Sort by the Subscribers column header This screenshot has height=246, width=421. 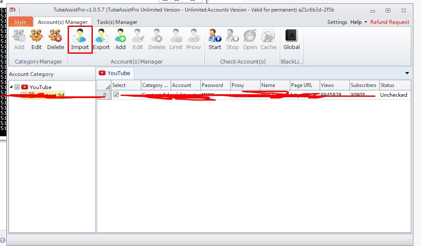pyautogui.click(x=363, y=85)
